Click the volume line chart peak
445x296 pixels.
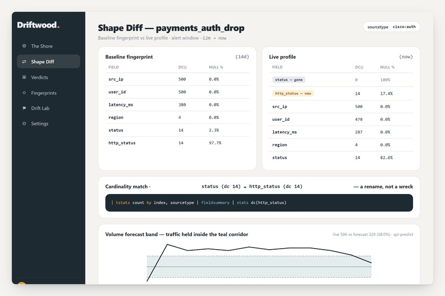pyautogui.click(x=167, y=244)
